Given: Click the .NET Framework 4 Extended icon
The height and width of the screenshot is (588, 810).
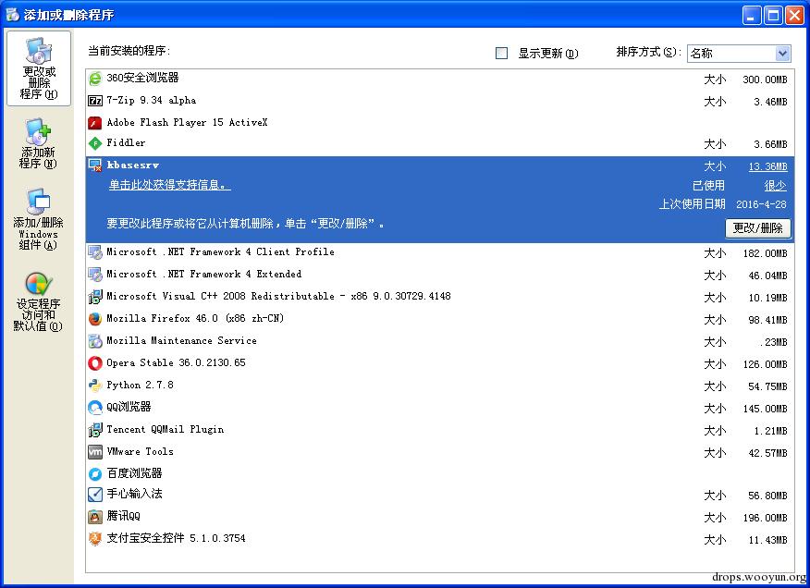Looking at the screenshot, I should pyautogui.click(x=95, y=275).
